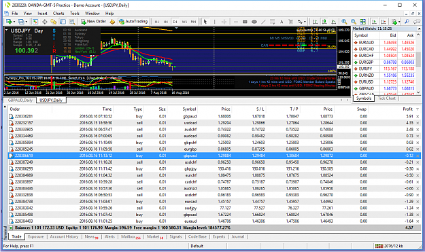The height and width of the screenshot is (252, 425).
Task: Open a new chart window
Action: point(9,22)
